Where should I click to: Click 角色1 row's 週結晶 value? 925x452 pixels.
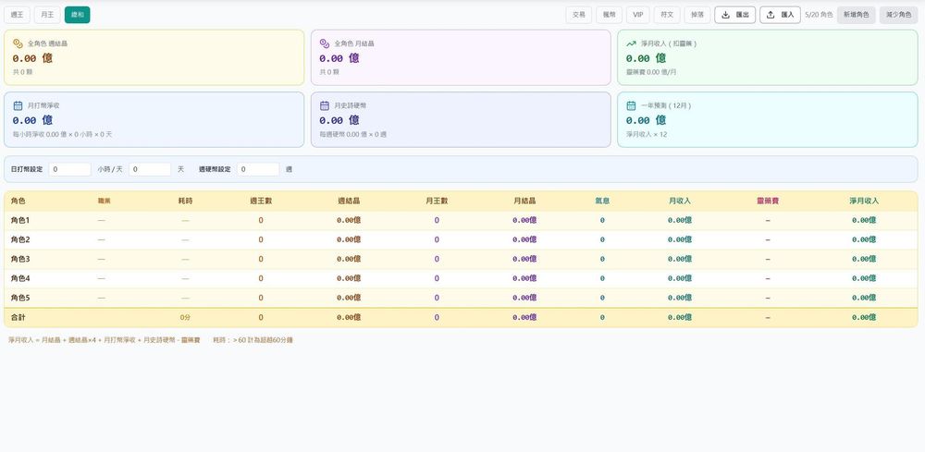click(349, 220)
